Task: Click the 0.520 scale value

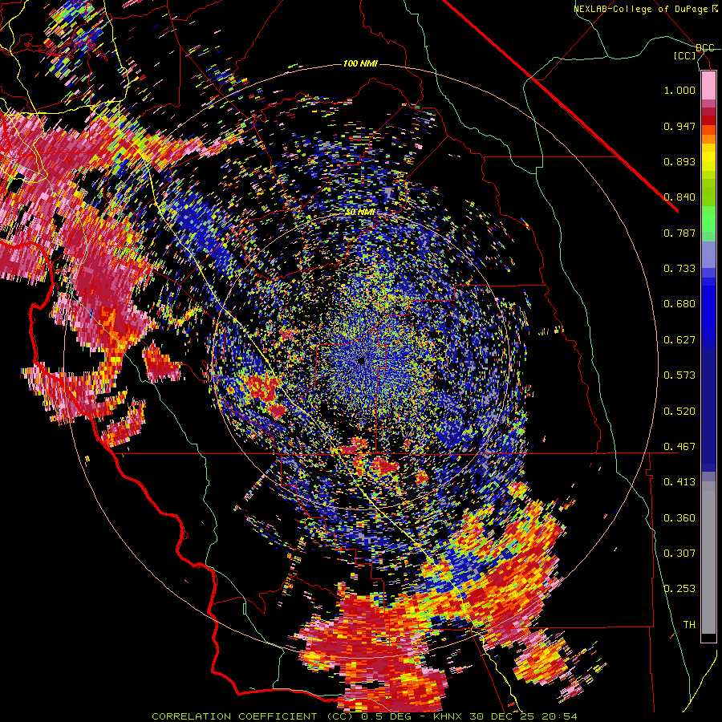Action: tap(679, 412)
